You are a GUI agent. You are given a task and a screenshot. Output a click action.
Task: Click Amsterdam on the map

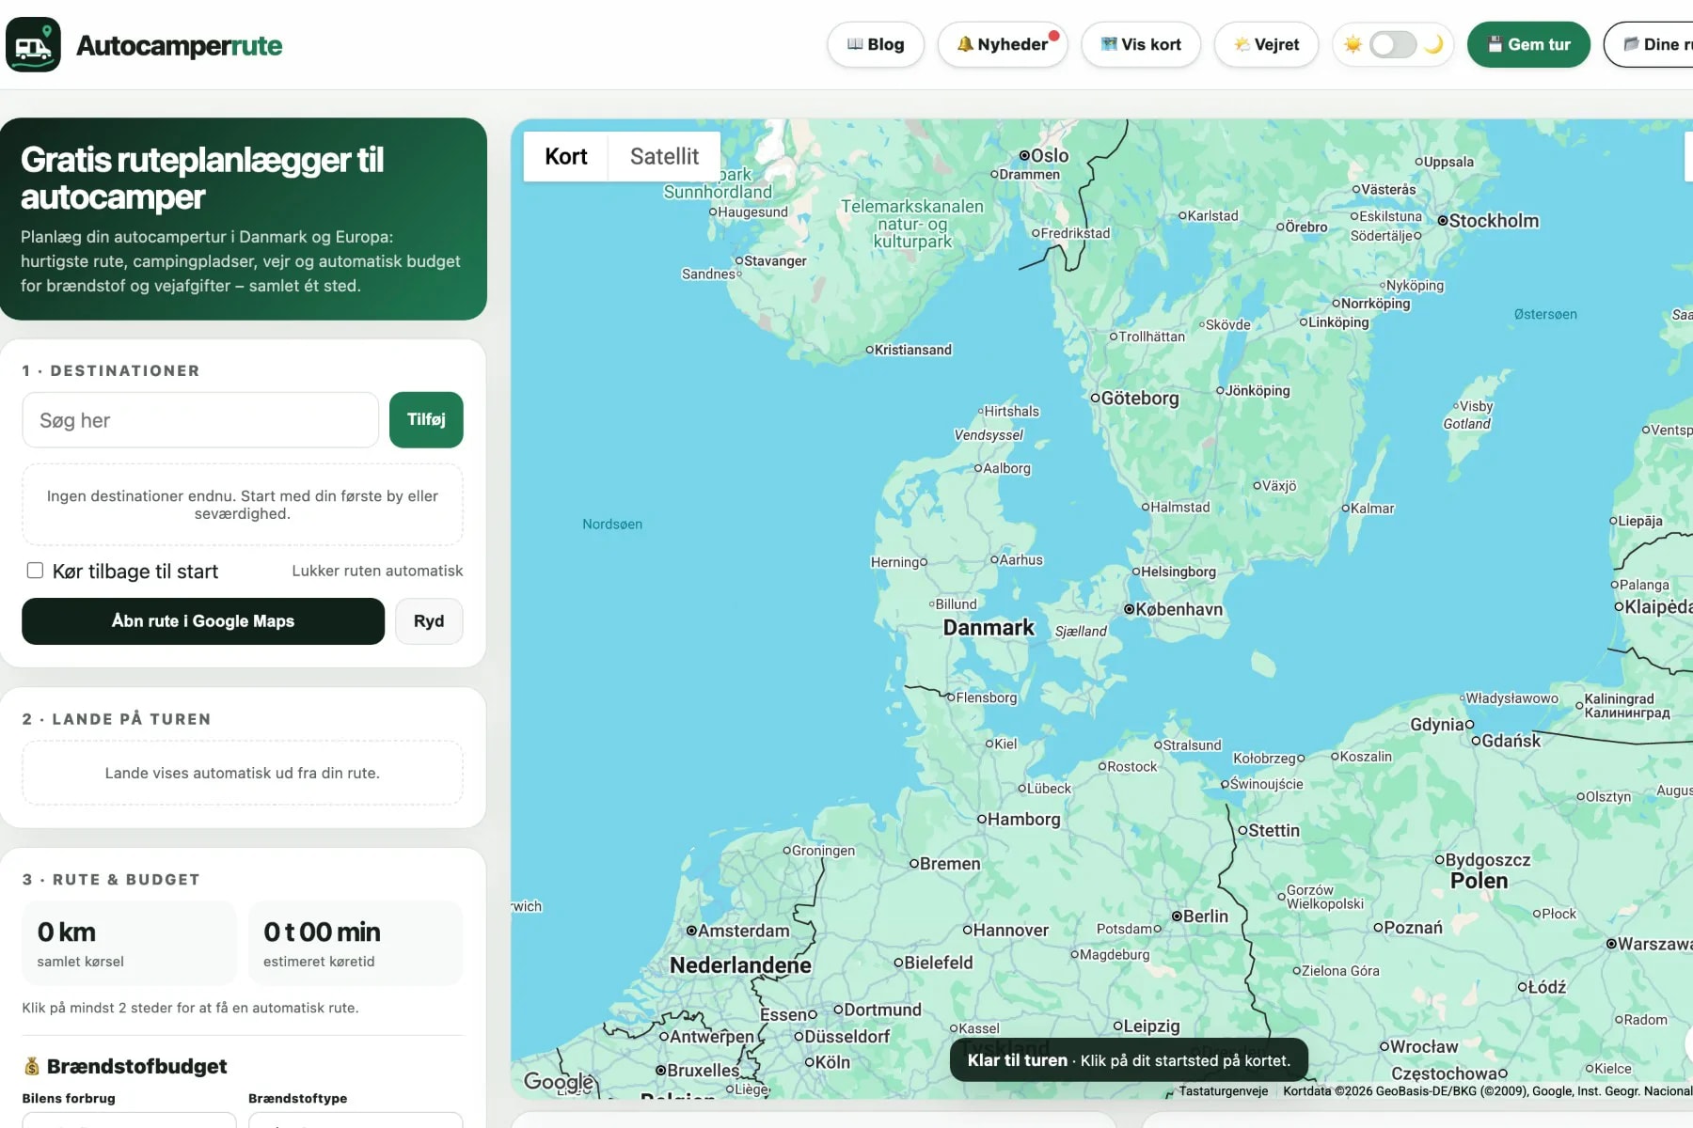pyautogui.click(x=737, y=931)
